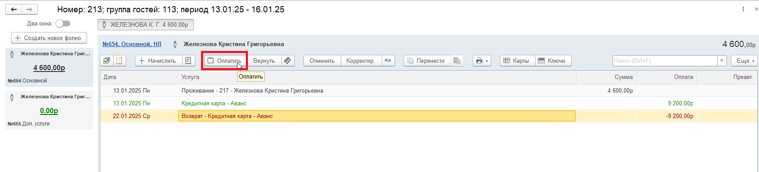759x172 pixels.
Task: Sort by Оплата column header
Action: [667, 77]
